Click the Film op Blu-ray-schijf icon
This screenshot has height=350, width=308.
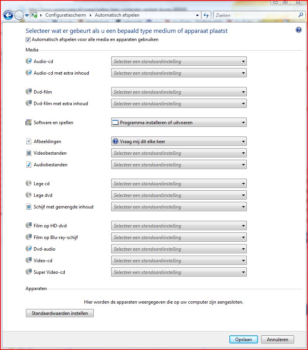coord(28,237)
